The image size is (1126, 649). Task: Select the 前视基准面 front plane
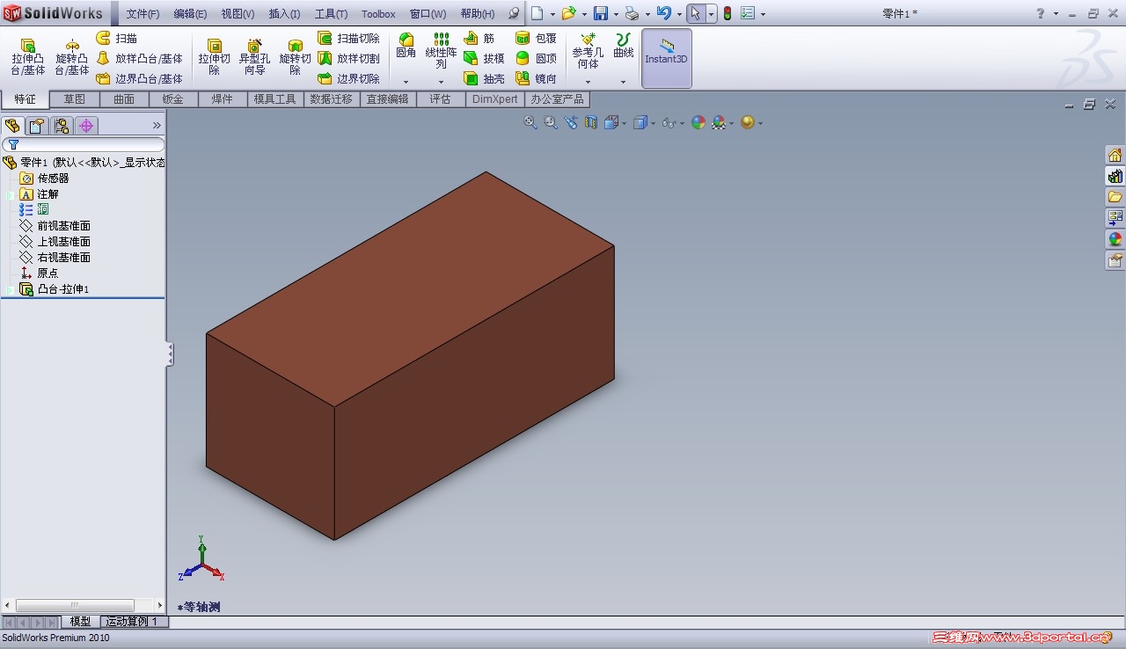point(55,226)
